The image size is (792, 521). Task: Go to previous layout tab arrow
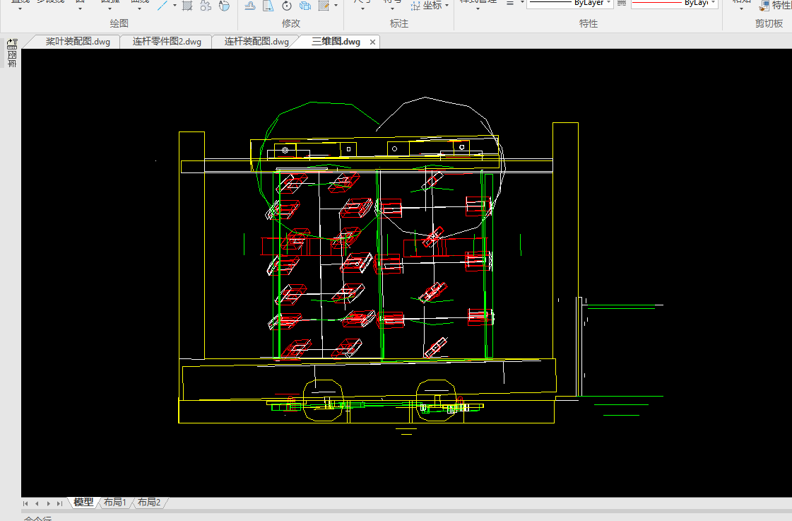[37, 503]
